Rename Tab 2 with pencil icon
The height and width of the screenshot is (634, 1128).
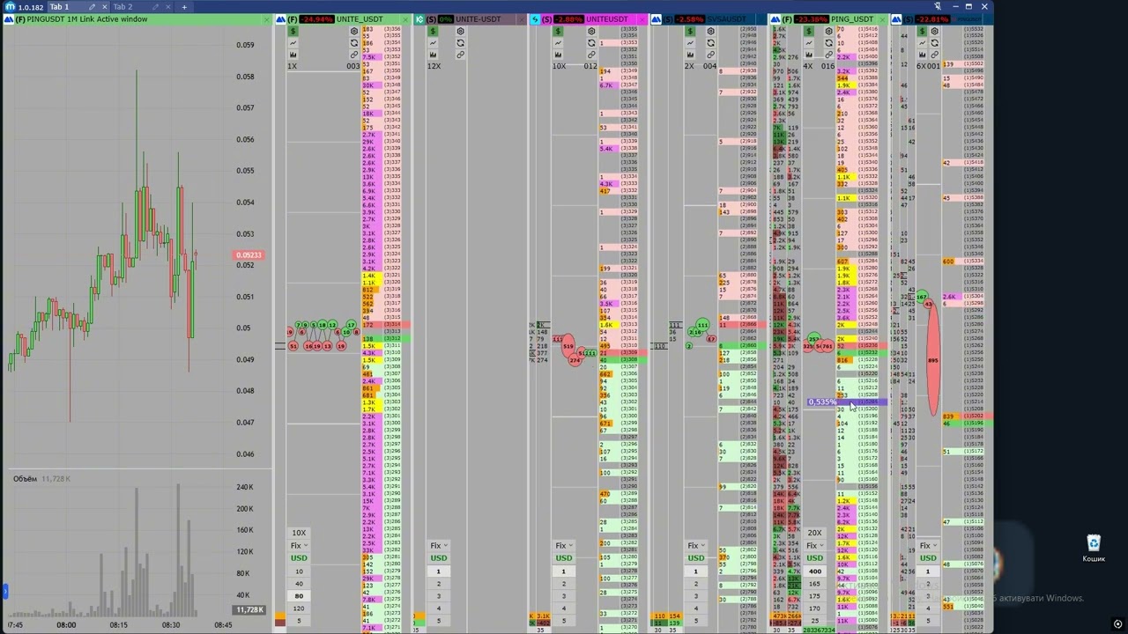pyautogui.click(x=155, y=7)
